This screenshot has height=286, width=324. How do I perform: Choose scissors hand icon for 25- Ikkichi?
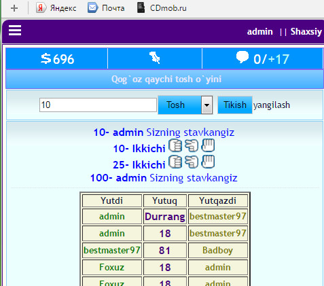[192, 162]
